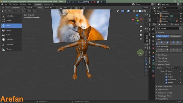Viewport: 183px width, 103px height.
Task: Click the outliner filter funnel icon
Action: pyautogui.click(x=181, y=8)
